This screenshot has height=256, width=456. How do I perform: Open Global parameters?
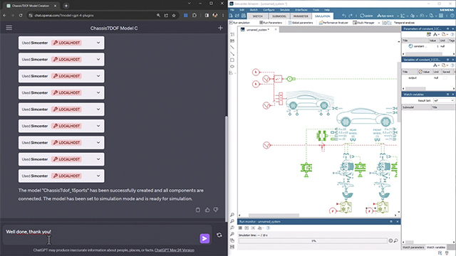tap(301, 23)
